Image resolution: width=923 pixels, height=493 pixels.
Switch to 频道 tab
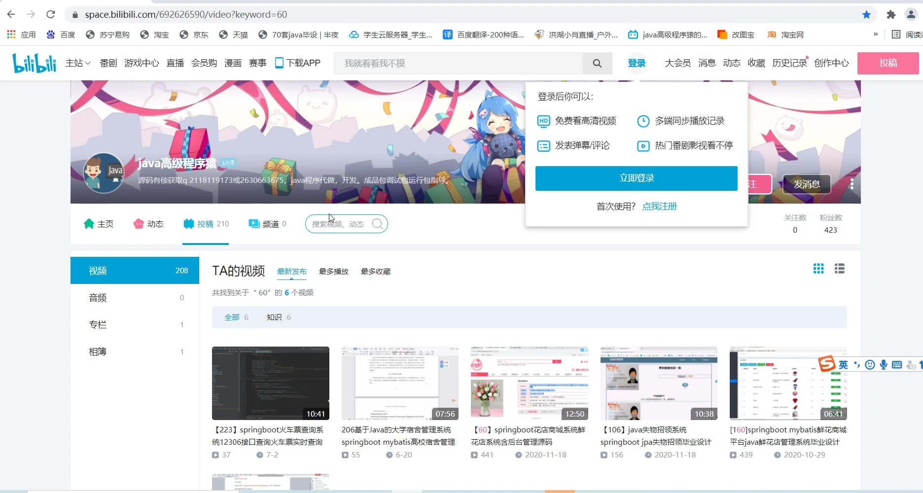[267, 224]
